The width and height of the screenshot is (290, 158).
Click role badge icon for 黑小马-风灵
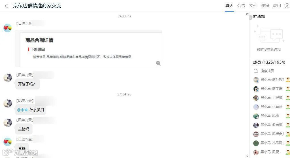click(x=288, y=152)
